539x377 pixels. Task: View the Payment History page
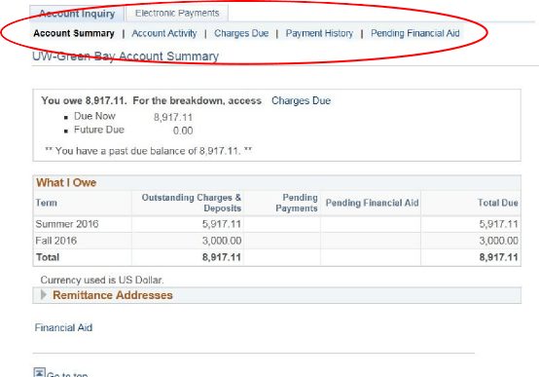(x=319, y=33)
